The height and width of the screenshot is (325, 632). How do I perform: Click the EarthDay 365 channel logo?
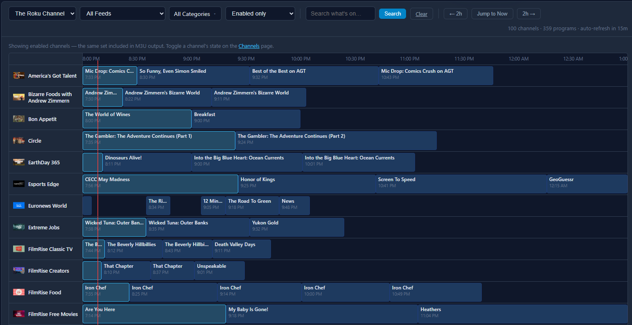[19, 162]
